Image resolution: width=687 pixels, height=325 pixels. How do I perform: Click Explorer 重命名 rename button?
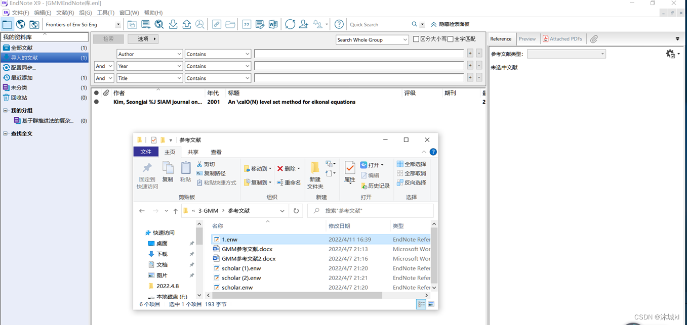[289, 182]
